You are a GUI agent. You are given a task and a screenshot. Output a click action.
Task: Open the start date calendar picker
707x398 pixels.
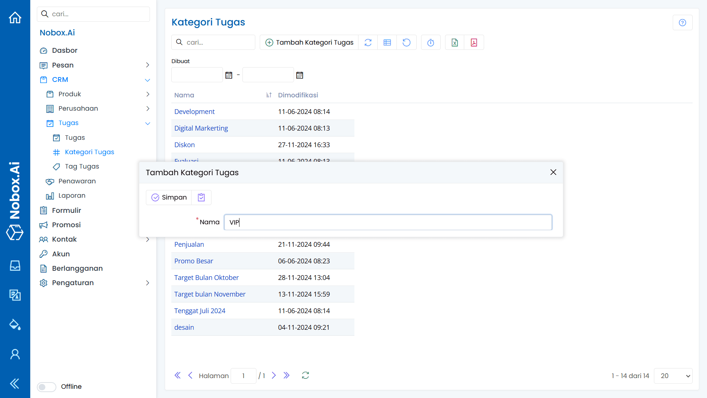tap(228, 75)
